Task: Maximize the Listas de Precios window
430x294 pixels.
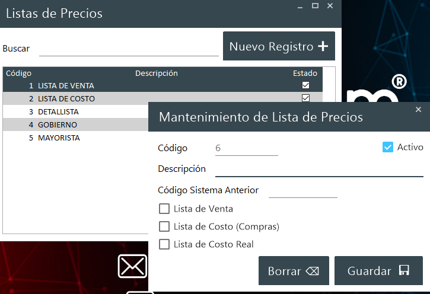Action: tap(315, 6)
